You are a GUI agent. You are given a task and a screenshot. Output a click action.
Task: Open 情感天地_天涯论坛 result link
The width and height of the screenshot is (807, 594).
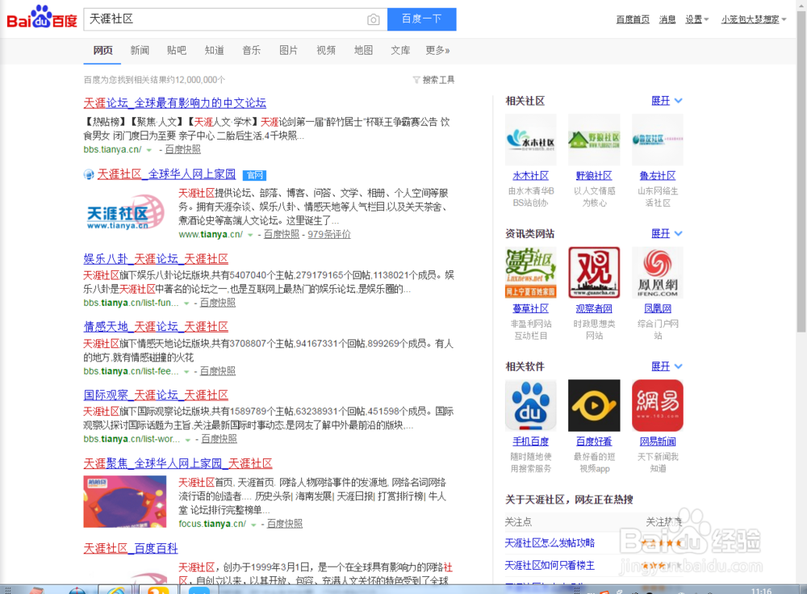click(x=156, y=327)
